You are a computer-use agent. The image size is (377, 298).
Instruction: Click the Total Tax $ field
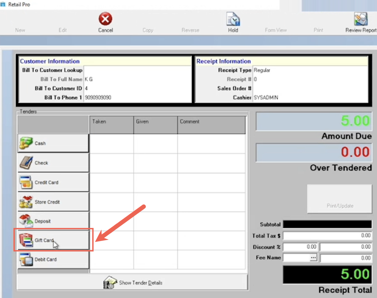[x=327, y=235]
